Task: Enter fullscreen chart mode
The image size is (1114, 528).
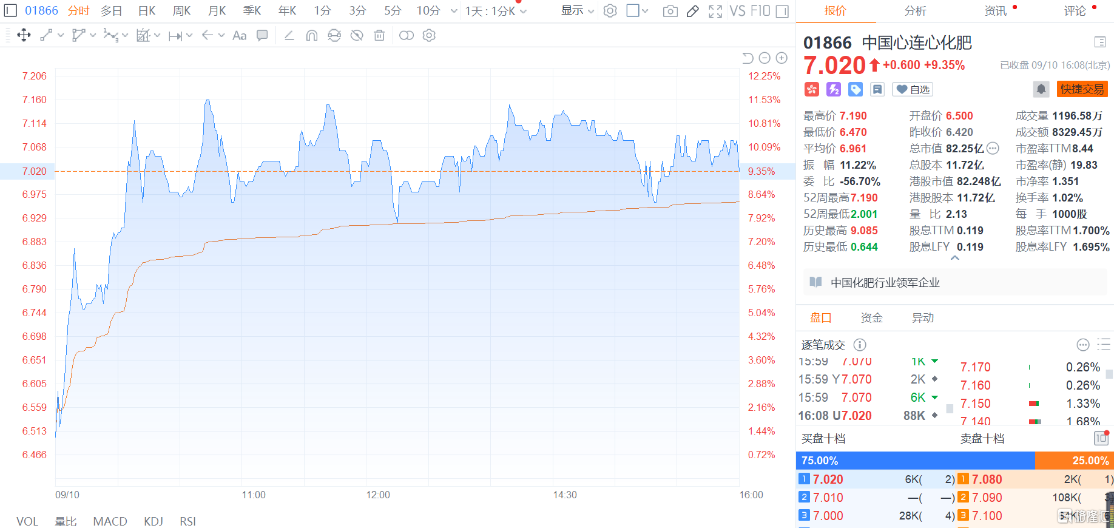Action: pos(715,11)
